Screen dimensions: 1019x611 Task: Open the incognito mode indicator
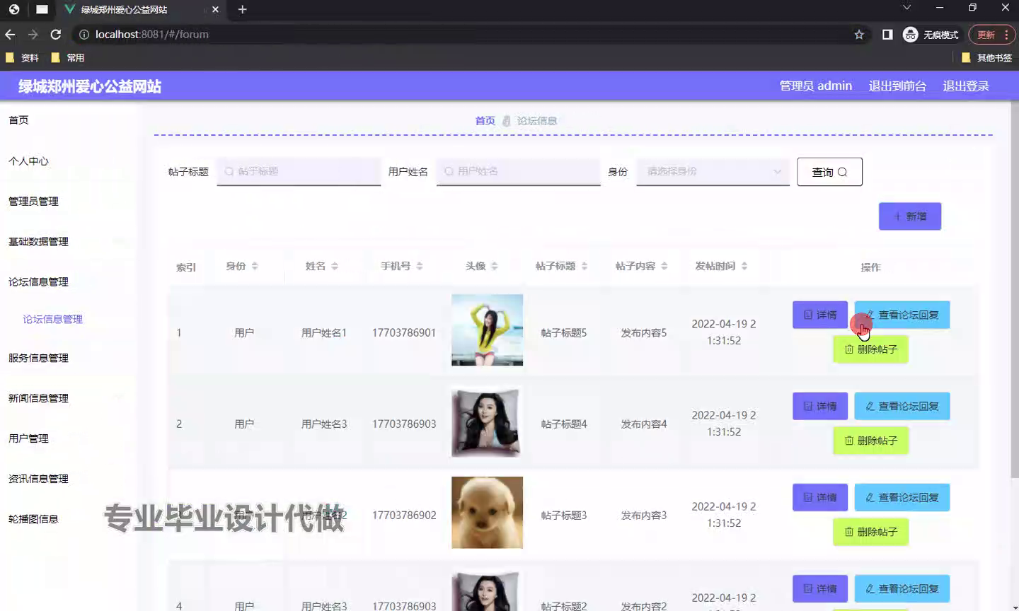(931, 34)
